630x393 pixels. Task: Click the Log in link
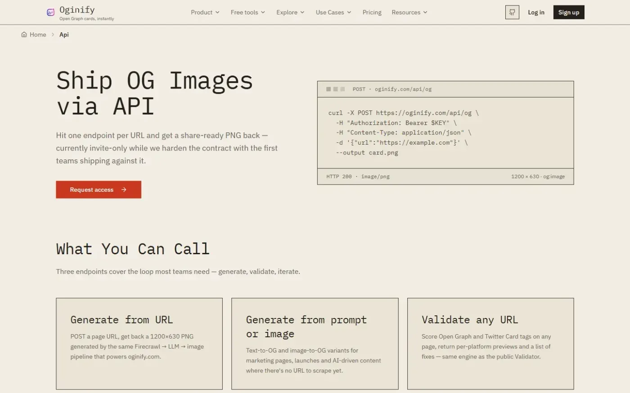(536, 12)
